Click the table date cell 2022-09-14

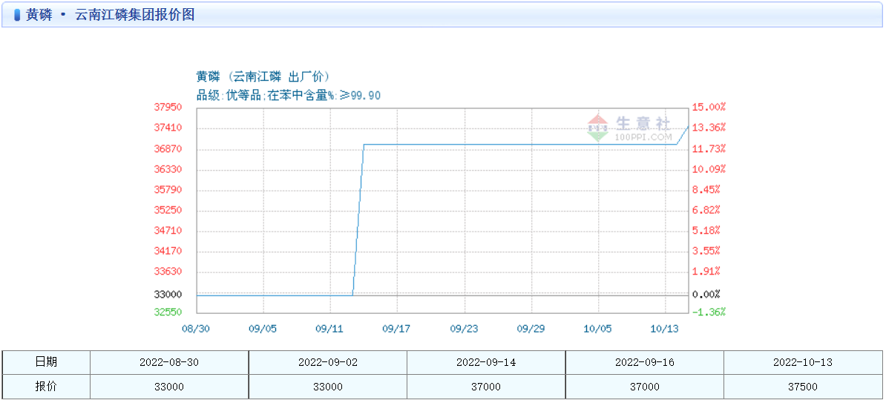point(486,362)
